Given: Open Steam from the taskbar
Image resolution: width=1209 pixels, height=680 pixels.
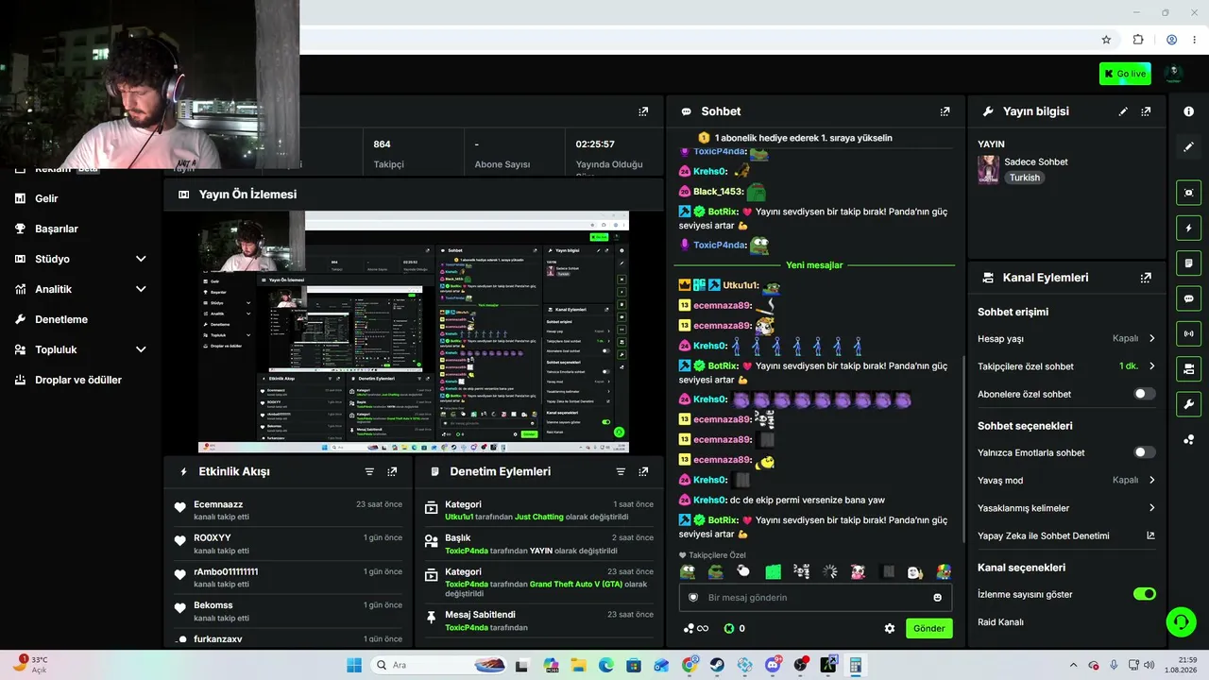Looking at the screenshot, I should point(718,665).
